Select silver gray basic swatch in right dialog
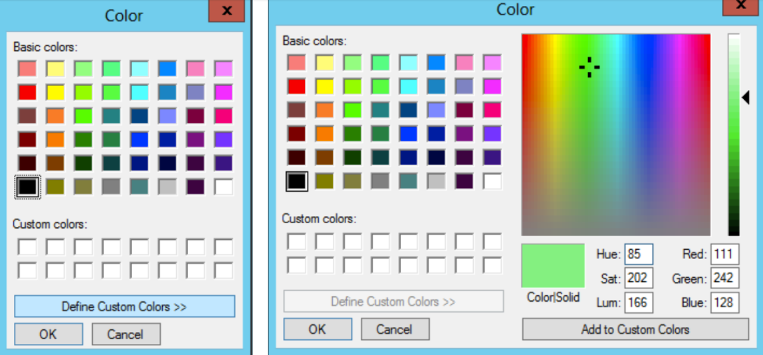Image resolution: width=763 pixels, height=355 pixels. click(x=436, y=181)
